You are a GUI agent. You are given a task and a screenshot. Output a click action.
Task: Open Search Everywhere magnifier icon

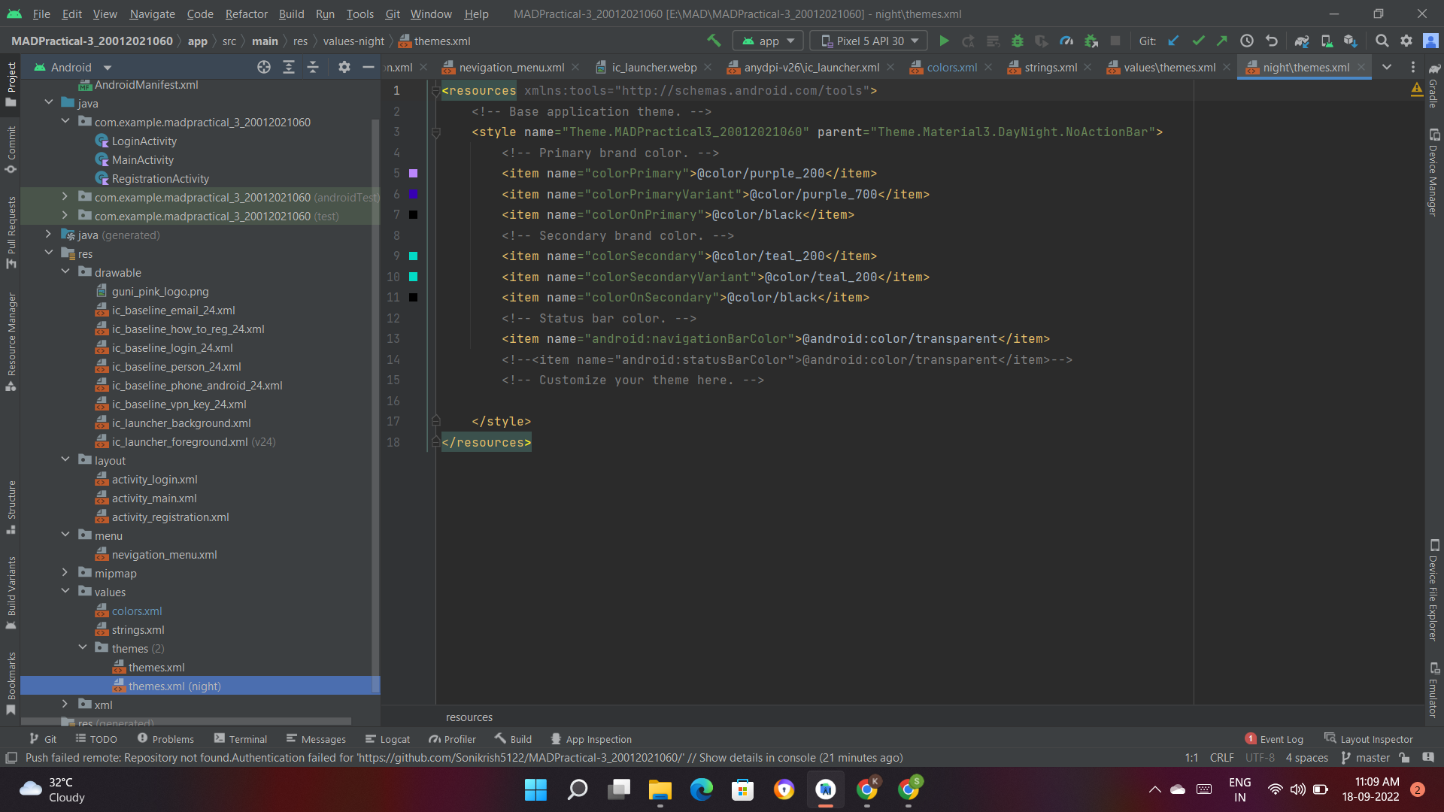click(x=1382, y=41)
